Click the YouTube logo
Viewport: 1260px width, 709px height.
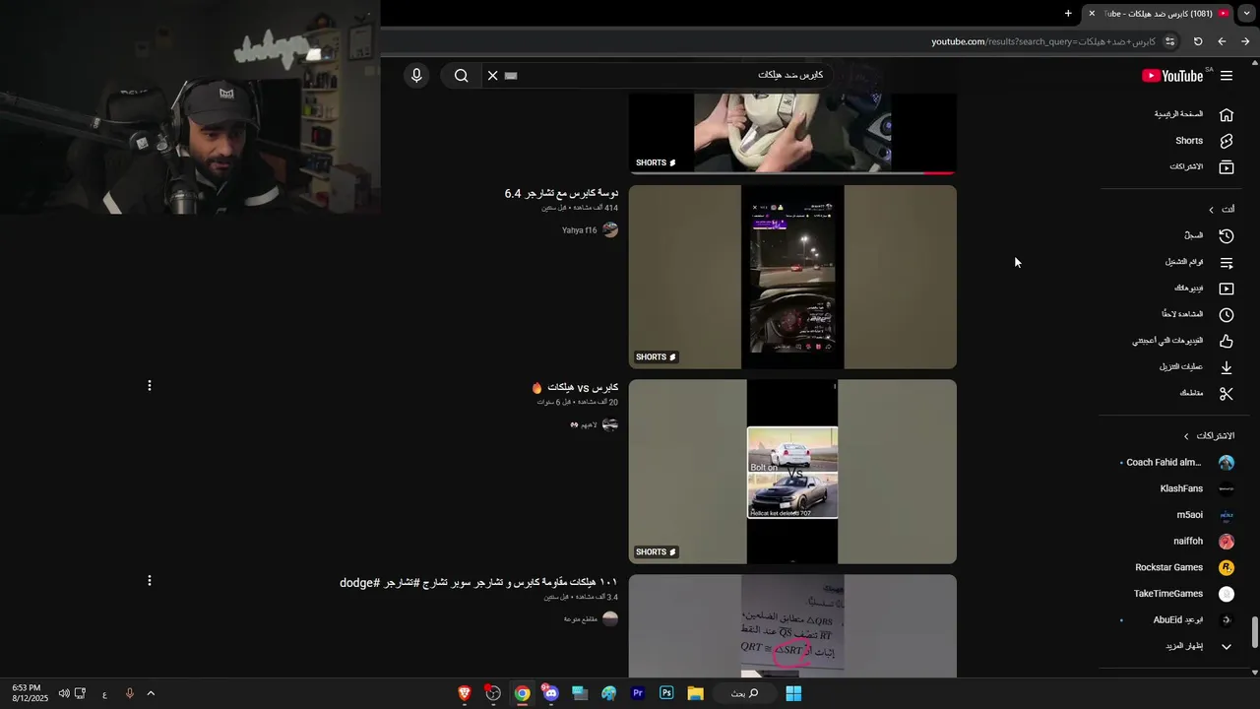click(x=1173, y=76)
